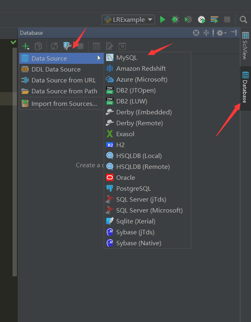Click the collapse all icon in Database header

(206, 33)
